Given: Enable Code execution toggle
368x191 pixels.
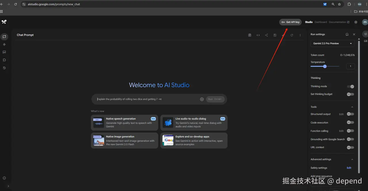Looking at the screenshot, I should [350, 122].
